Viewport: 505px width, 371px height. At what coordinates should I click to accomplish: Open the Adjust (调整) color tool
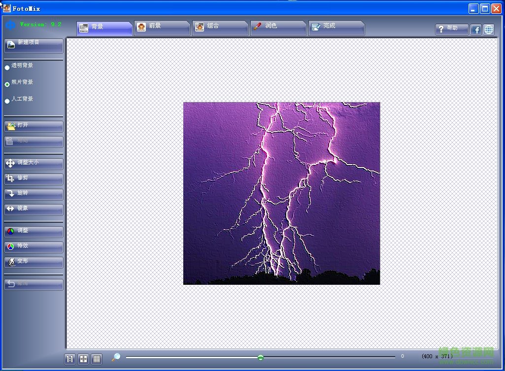(x=33, y=231)
